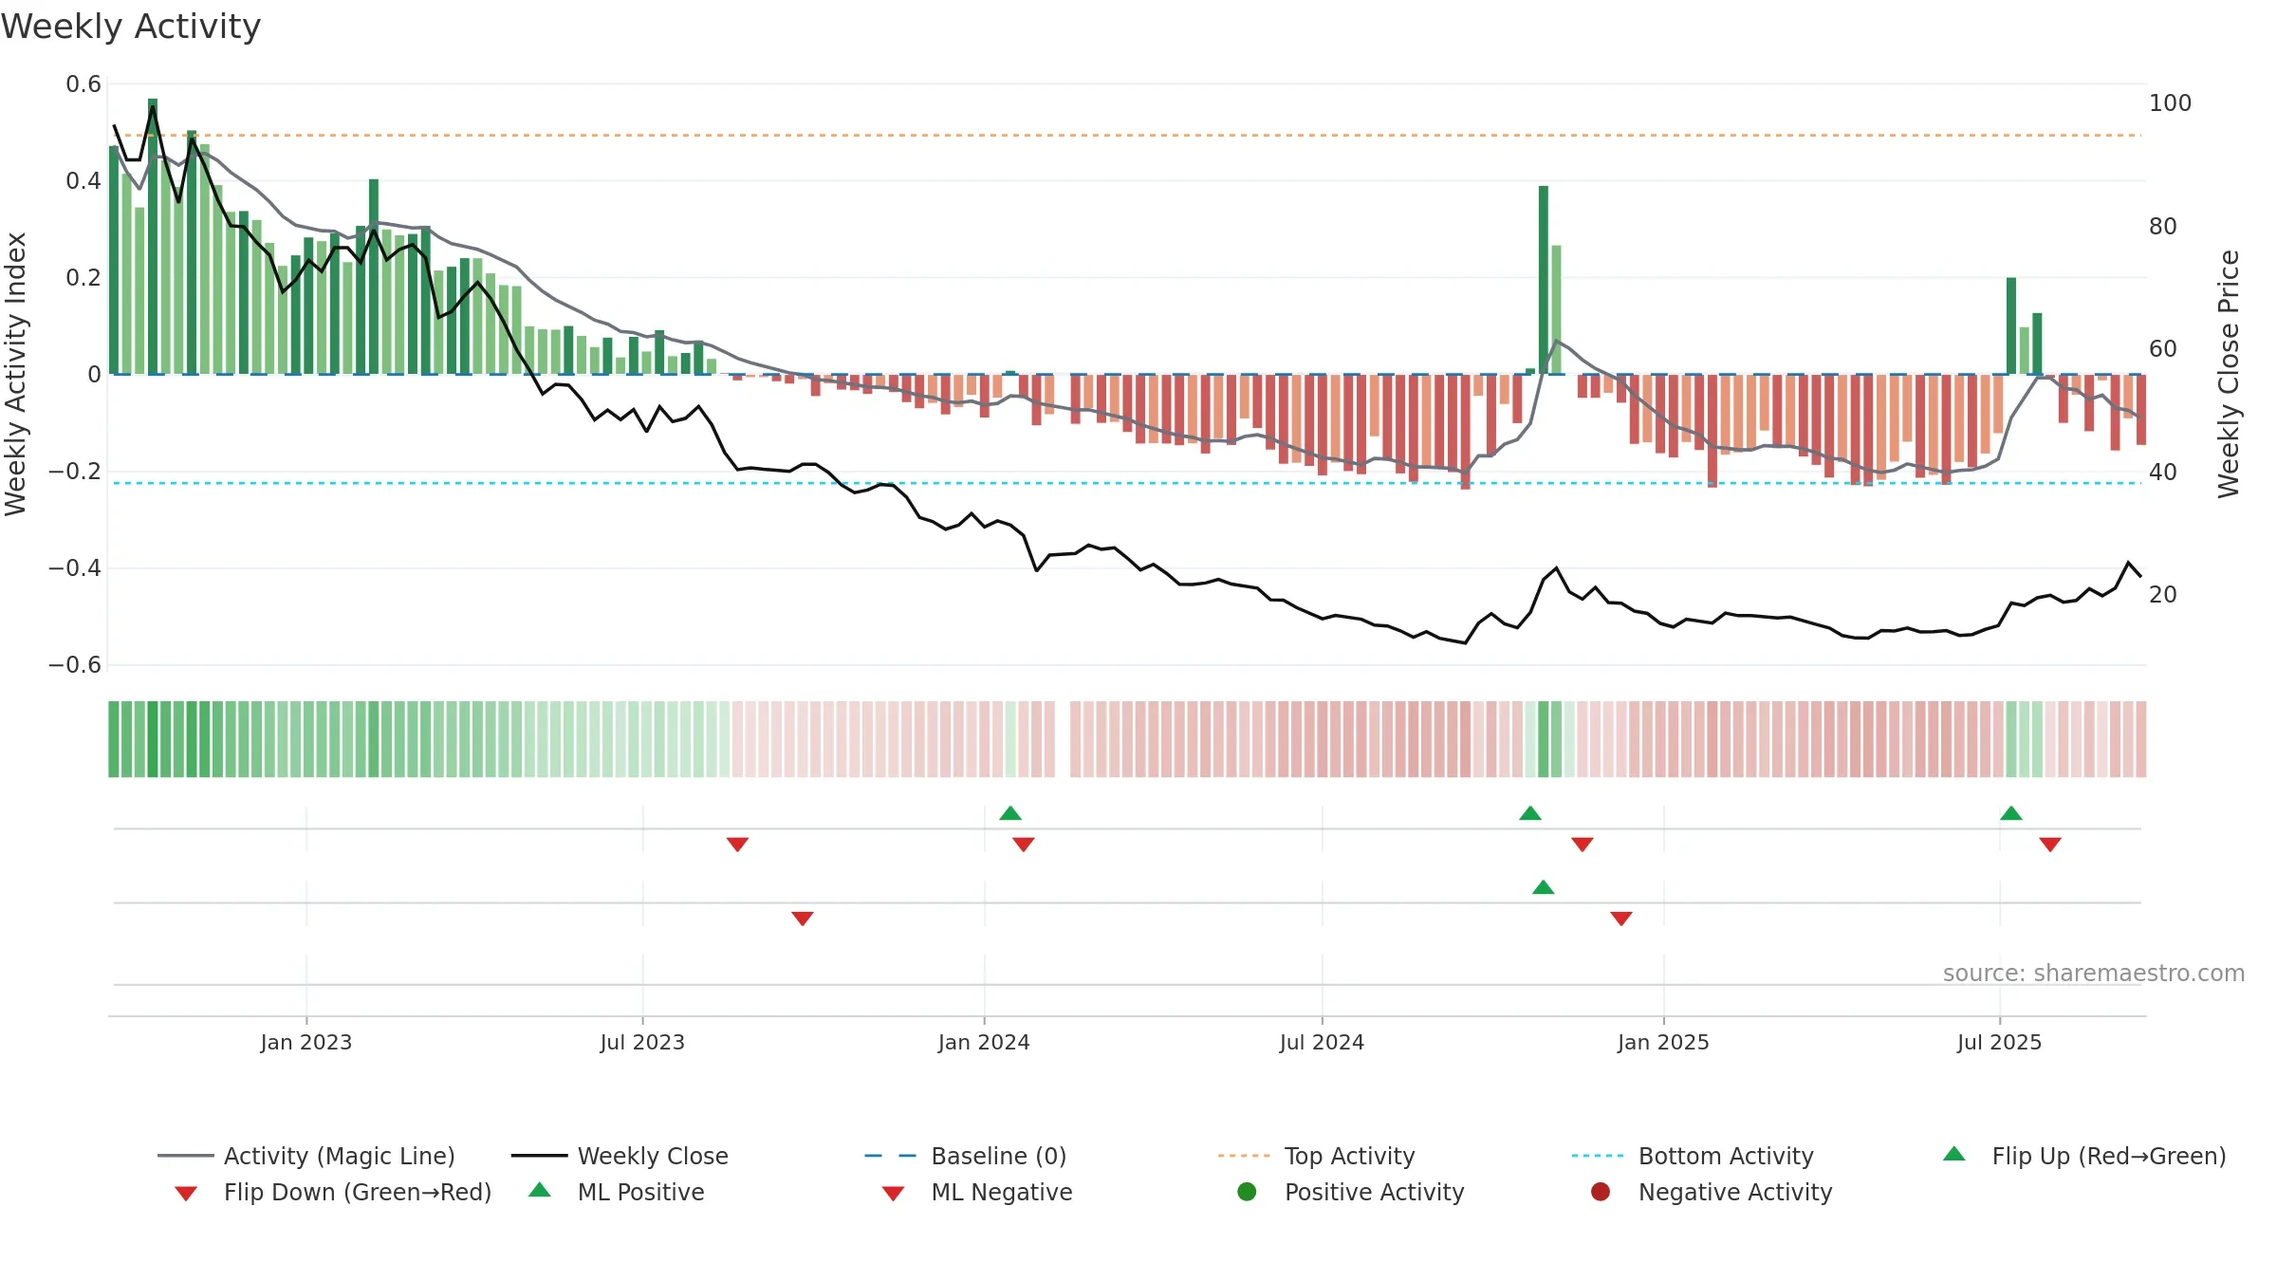The width and height of the screenshot is (2277, 1281).
Task: Click the 0.6 left axis tick label
Action: coord(83,84)
